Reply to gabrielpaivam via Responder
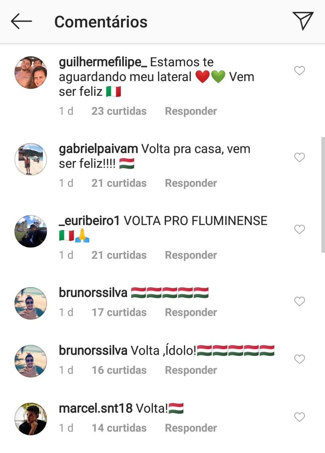Viewport: 325px width, 453px height. (191, 183)
